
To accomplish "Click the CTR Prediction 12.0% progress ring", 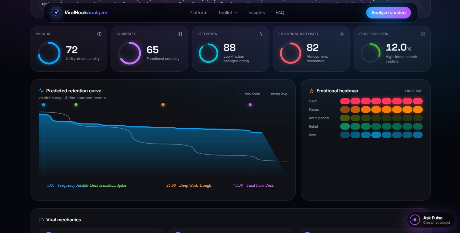I will coord(371,53).
